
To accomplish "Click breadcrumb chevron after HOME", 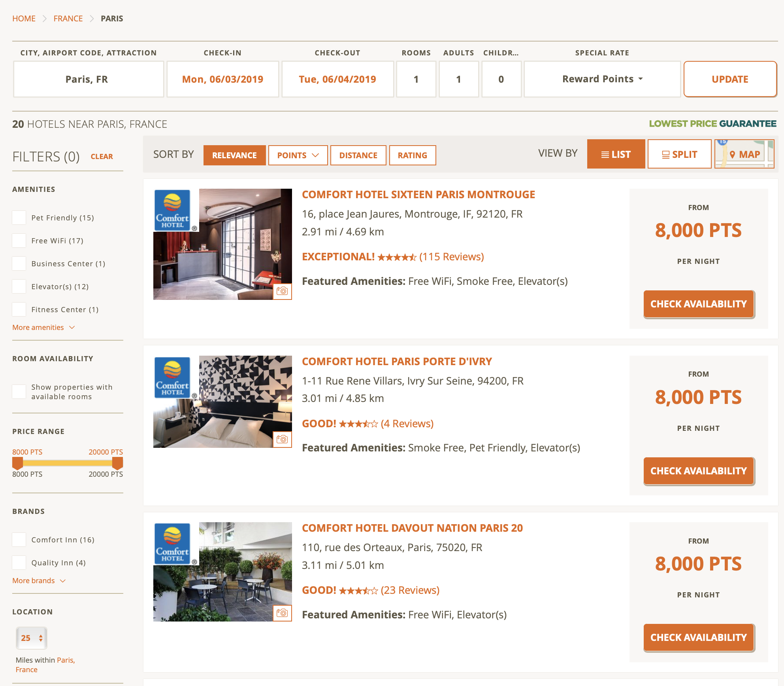I will pos(45,19).
